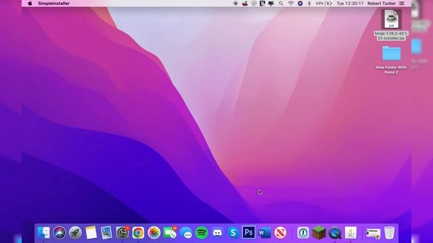The image size is (433, 243).
Task: Open System Preferences in the dock
Action: pos(122,233)
